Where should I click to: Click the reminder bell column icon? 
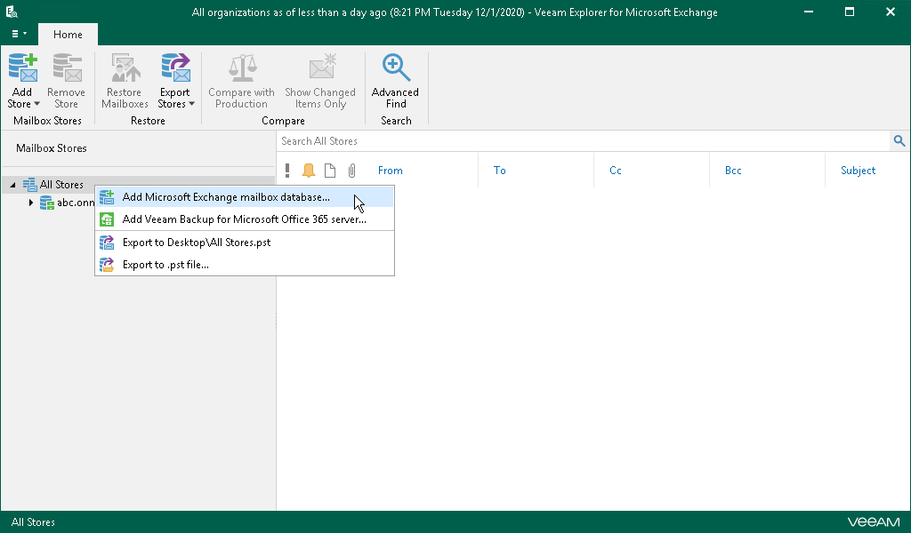(309, 171)
